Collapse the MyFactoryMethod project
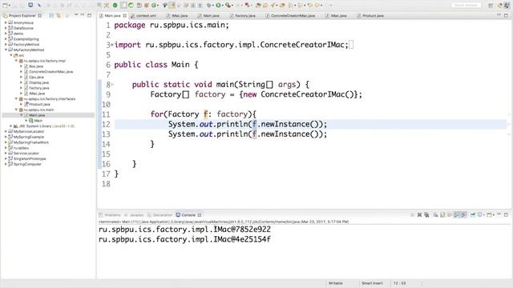 [6, 50]
